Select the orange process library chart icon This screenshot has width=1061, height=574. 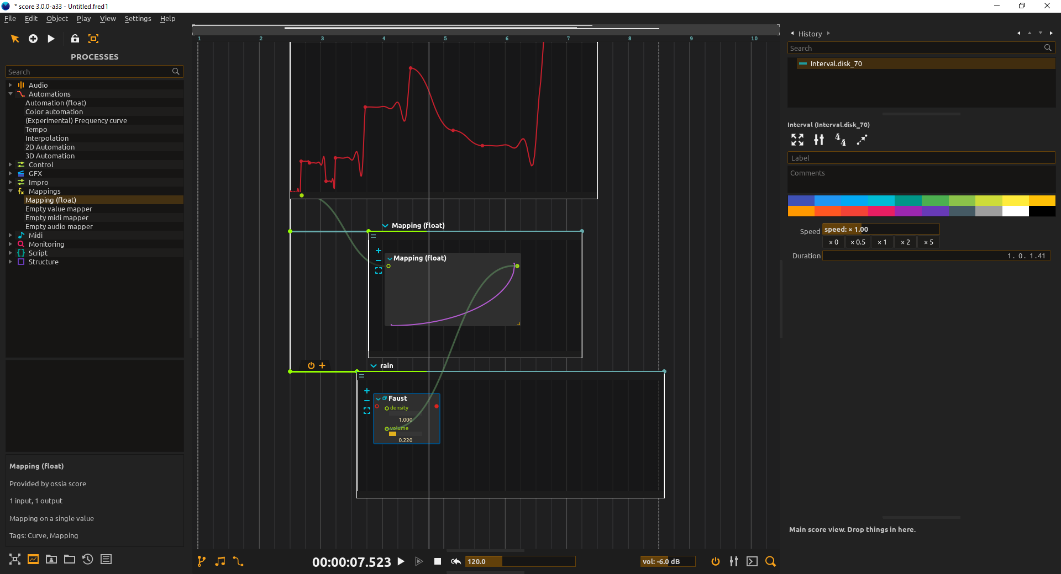point(33,559)
